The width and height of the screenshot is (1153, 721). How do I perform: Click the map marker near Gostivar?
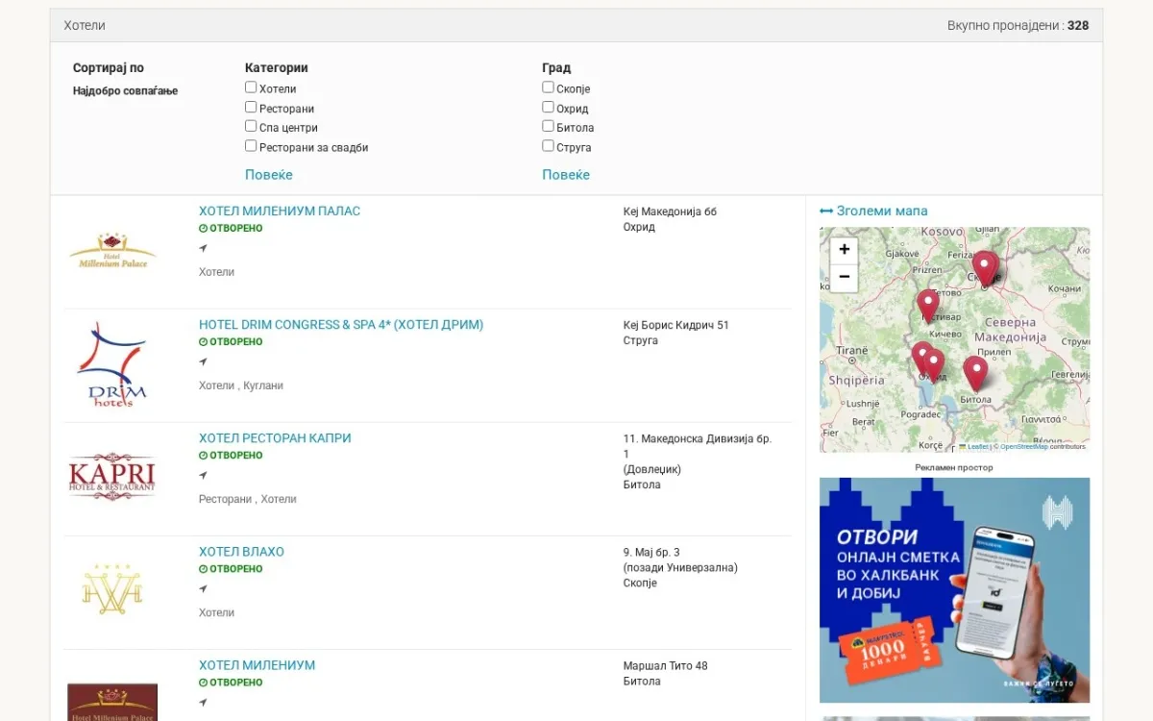927,305
